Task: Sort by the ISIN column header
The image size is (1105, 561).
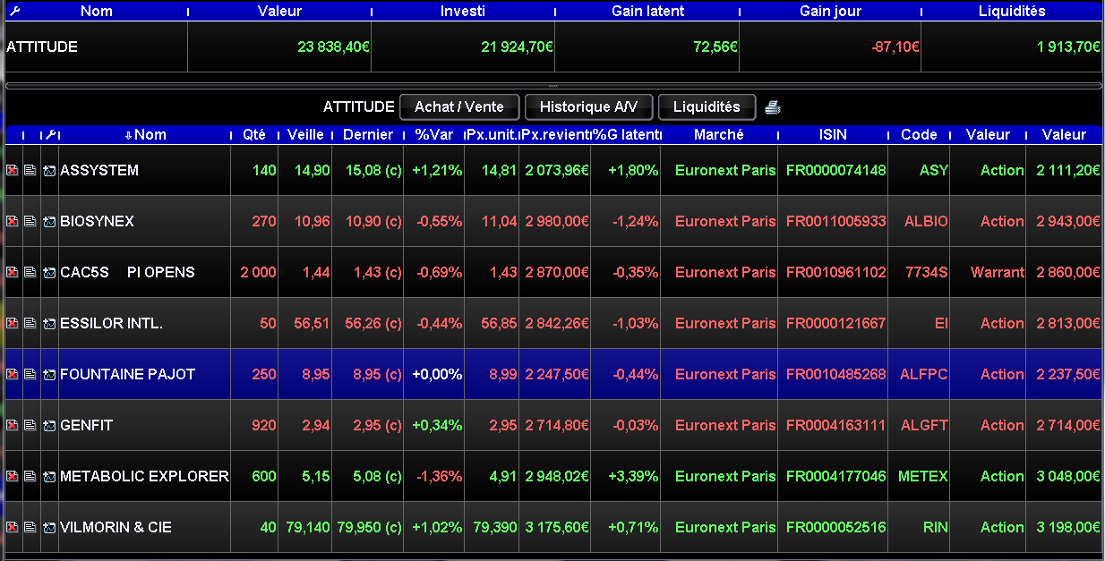Action: (x=833, y=134)
